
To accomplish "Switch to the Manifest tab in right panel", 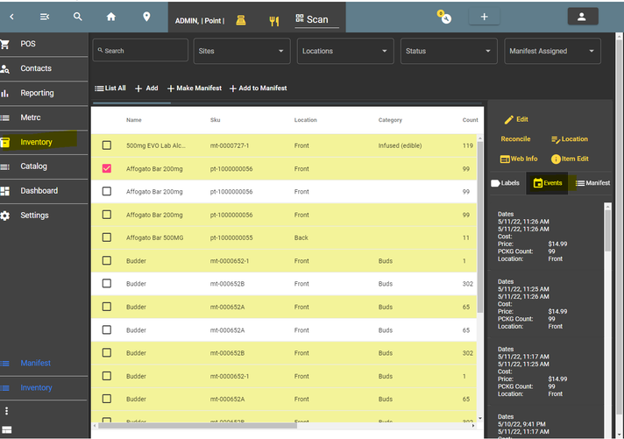I will tap(592, 183).
